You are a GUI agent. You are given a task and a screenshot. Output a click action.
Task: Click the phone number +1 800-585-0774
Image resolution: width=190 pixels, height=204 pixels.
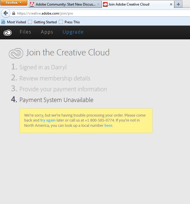click(100, 120)
